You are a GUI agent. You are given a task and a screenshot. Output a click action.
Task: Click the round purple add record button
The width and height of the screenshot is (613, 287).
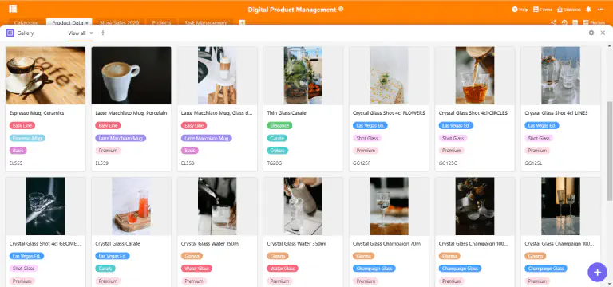tap(597, 272)
